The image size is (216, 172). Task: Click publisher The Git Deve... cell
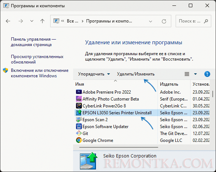tap(173, 134)
